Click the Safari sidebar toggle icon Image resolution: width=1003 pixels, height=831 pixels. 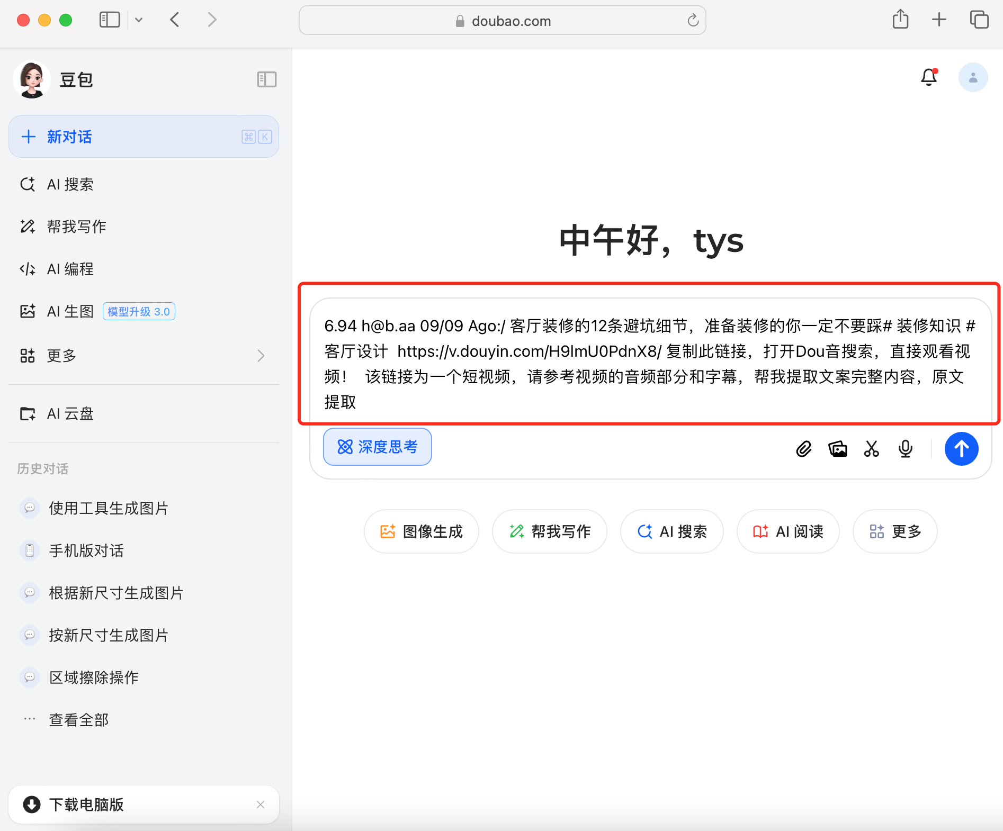(x=110, y=20)
